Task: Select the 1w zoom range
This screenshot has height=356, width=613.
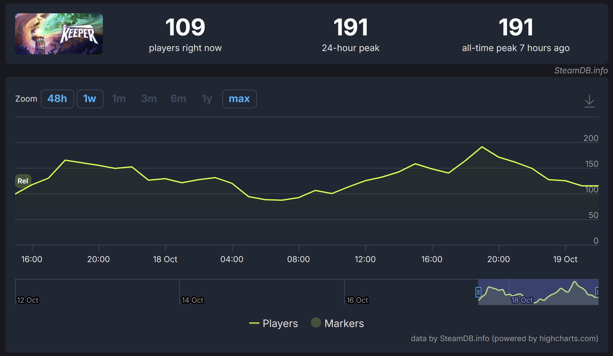Action: click(x=90, y=99)
